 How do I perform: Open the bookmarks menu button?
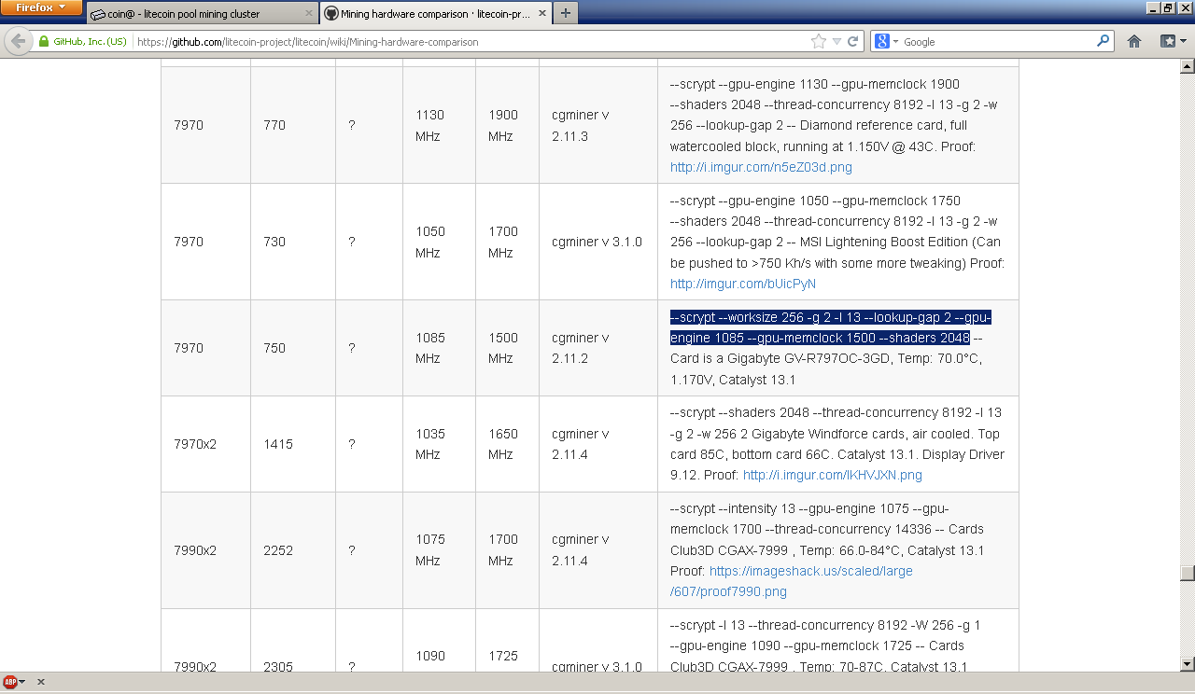point(1173,42)
